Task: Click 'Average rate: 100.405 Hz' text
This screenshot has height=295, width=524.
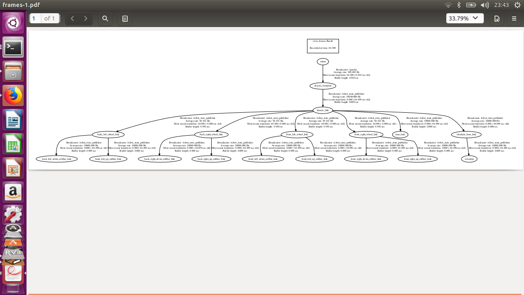Action: [x=346, y=72]
